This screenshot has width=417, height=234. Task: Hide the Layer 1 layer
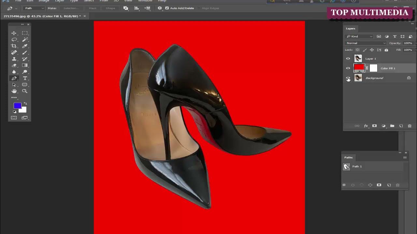pyautogui.click(x=348, y=58)
